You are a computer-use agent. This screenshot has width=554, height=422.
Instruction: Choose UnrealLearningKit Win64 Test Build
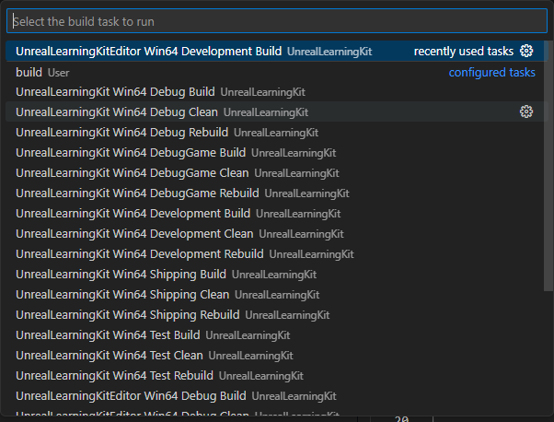[x=277, y=335]
